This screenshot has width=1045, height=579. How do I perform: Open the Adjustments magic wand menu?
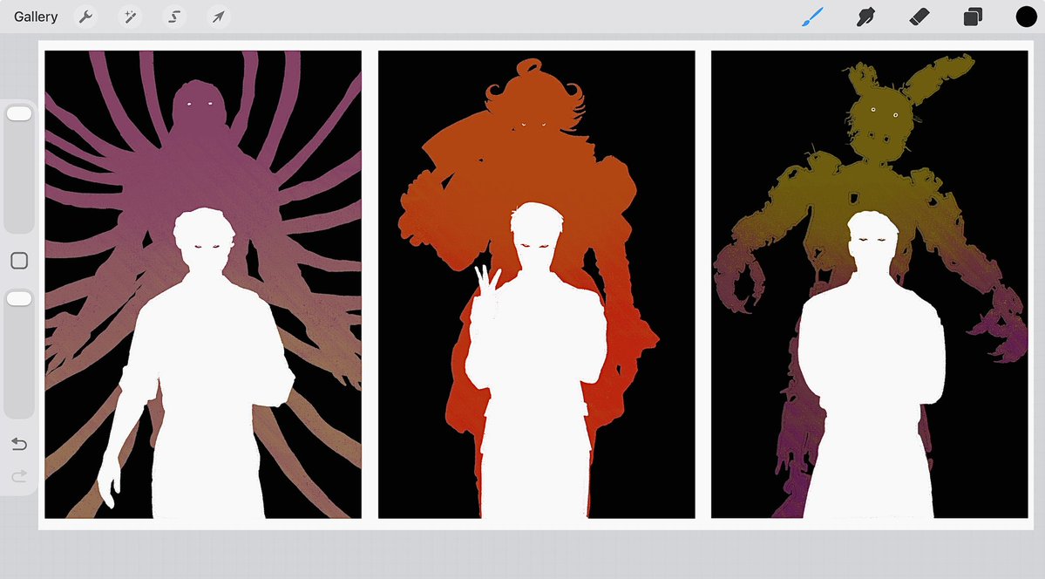click(x=130, y=17)
